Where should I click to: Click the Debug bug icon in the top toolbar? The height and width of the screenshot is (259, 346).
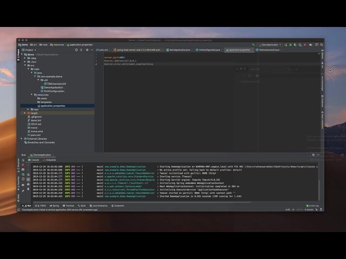coord(290,45)
